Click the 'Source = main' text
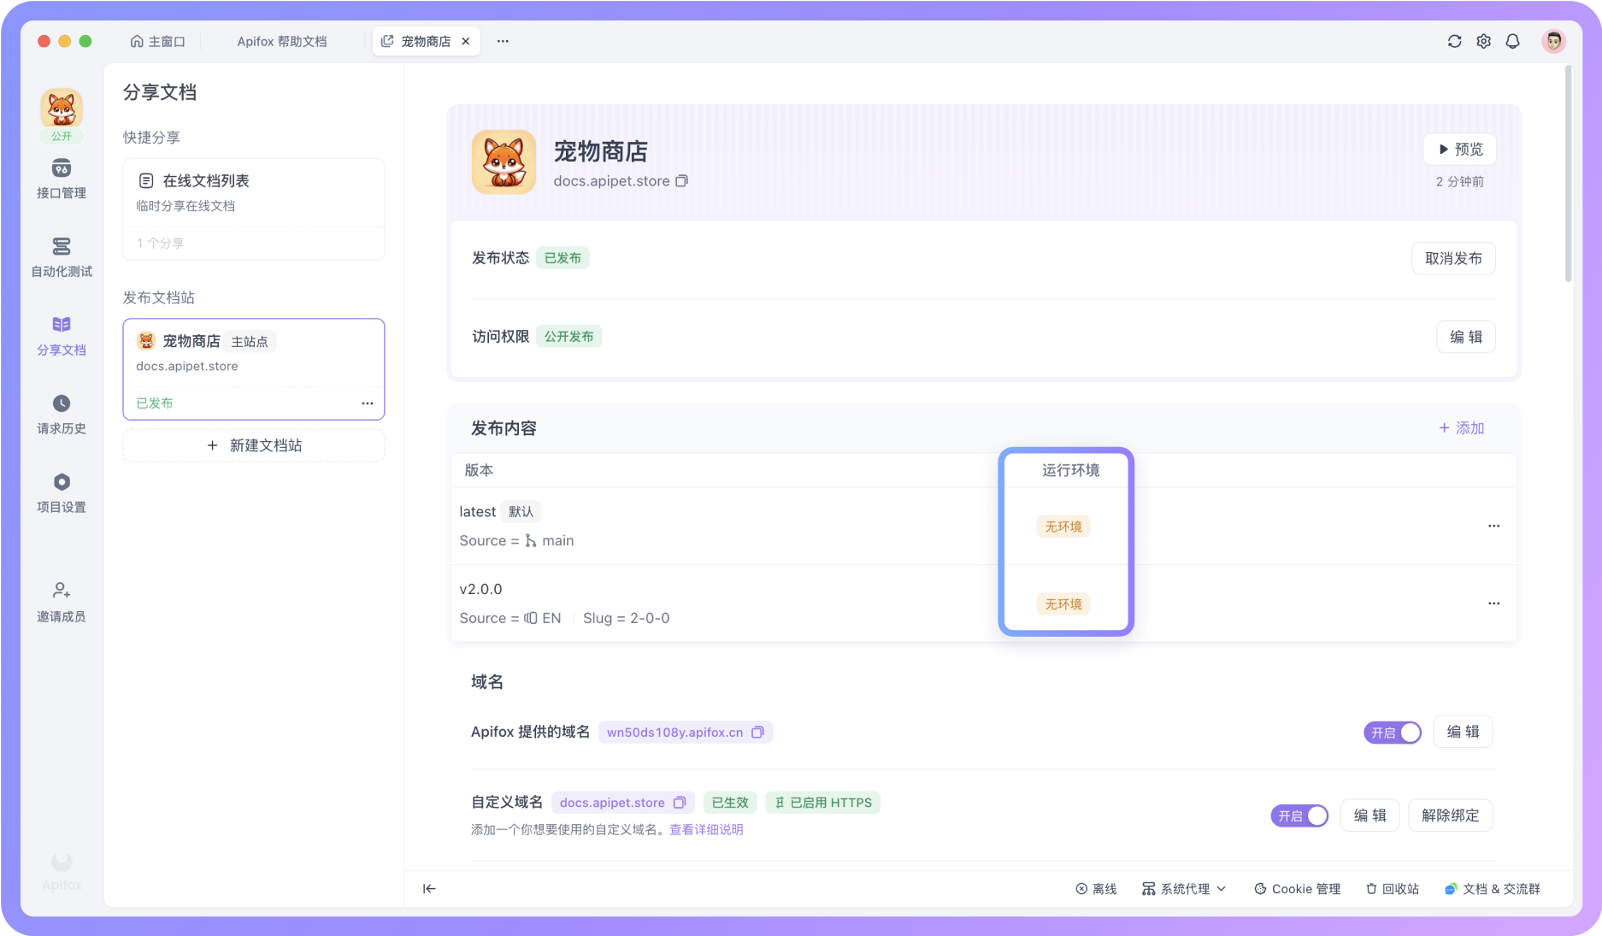1602x936 pixels. (516, 541)
